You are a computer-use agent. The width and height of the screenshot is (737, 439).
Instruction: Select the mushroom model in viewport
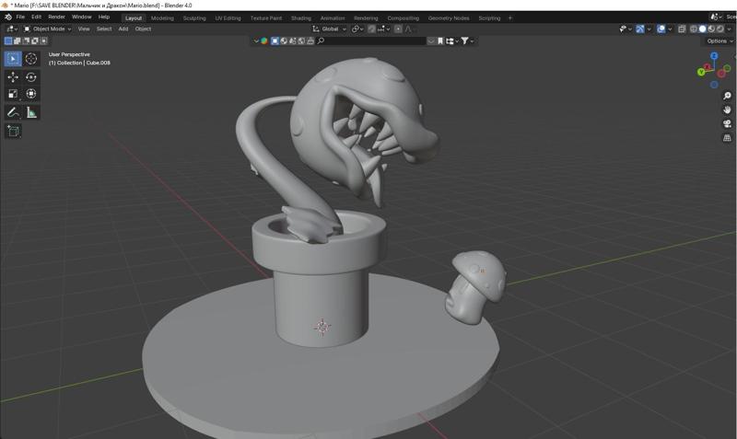[475, 286]
